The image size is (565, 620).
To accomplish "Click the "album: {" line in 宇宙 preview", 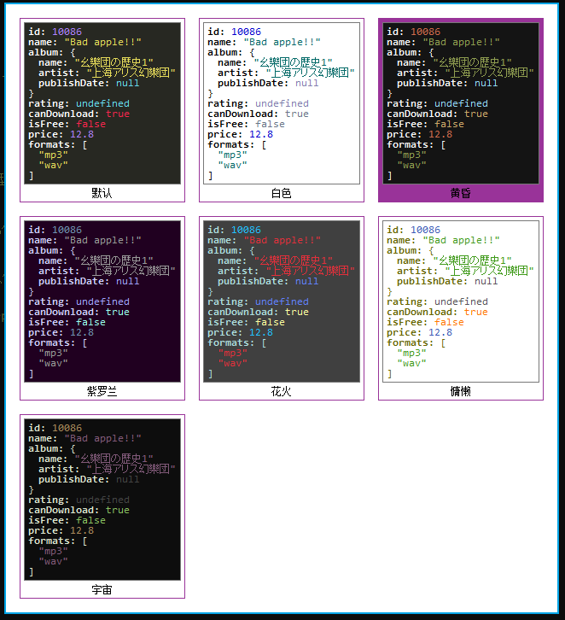I will [x=52, y=448].
